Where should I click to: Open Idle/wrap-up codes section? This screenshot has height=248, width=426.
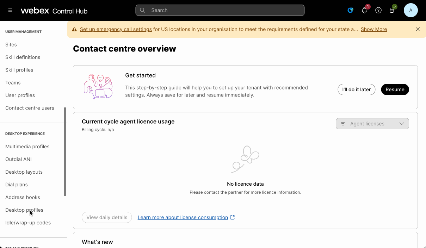[x=28, y=223]
